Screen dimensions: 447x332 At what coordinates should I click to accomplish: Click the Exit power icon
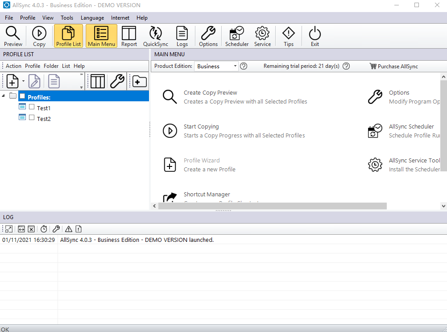point(315,36)
